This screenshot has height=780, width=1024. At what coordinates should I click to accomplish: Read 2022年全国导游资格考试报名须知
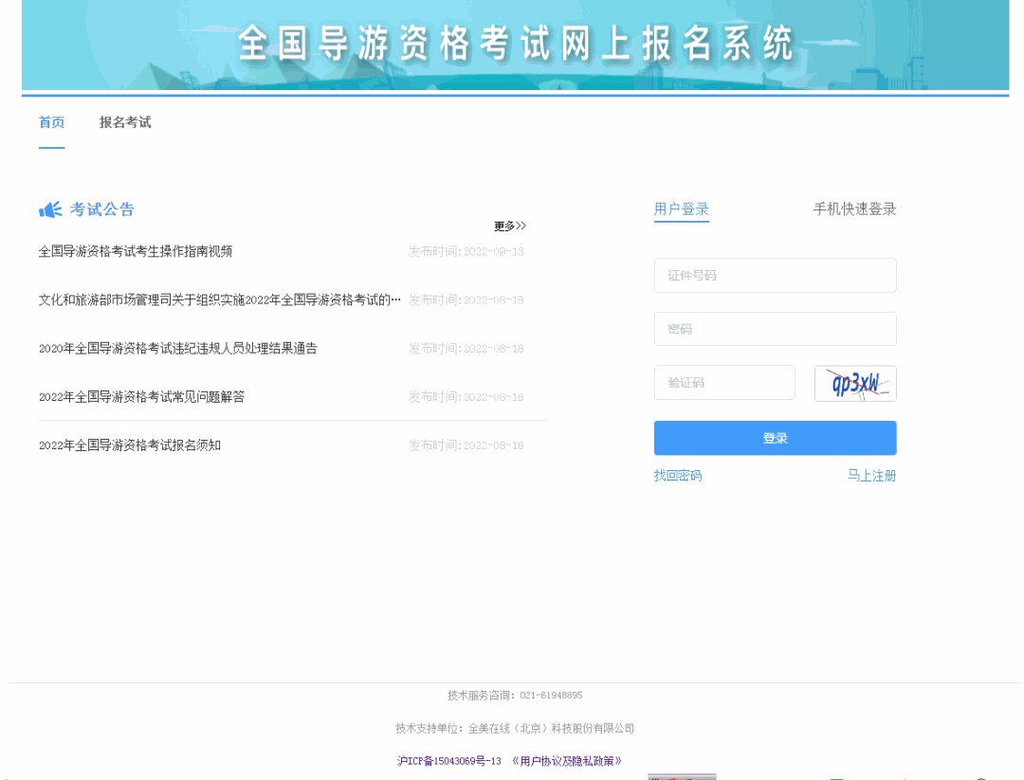pyautogui.click(x=130, y=445)
